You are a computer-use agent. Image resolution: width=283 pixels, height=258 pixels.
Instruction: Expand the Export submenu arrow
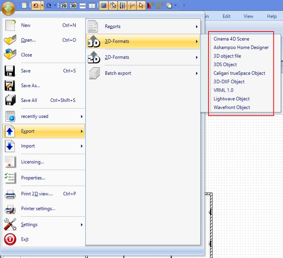(x=82, y=131)
